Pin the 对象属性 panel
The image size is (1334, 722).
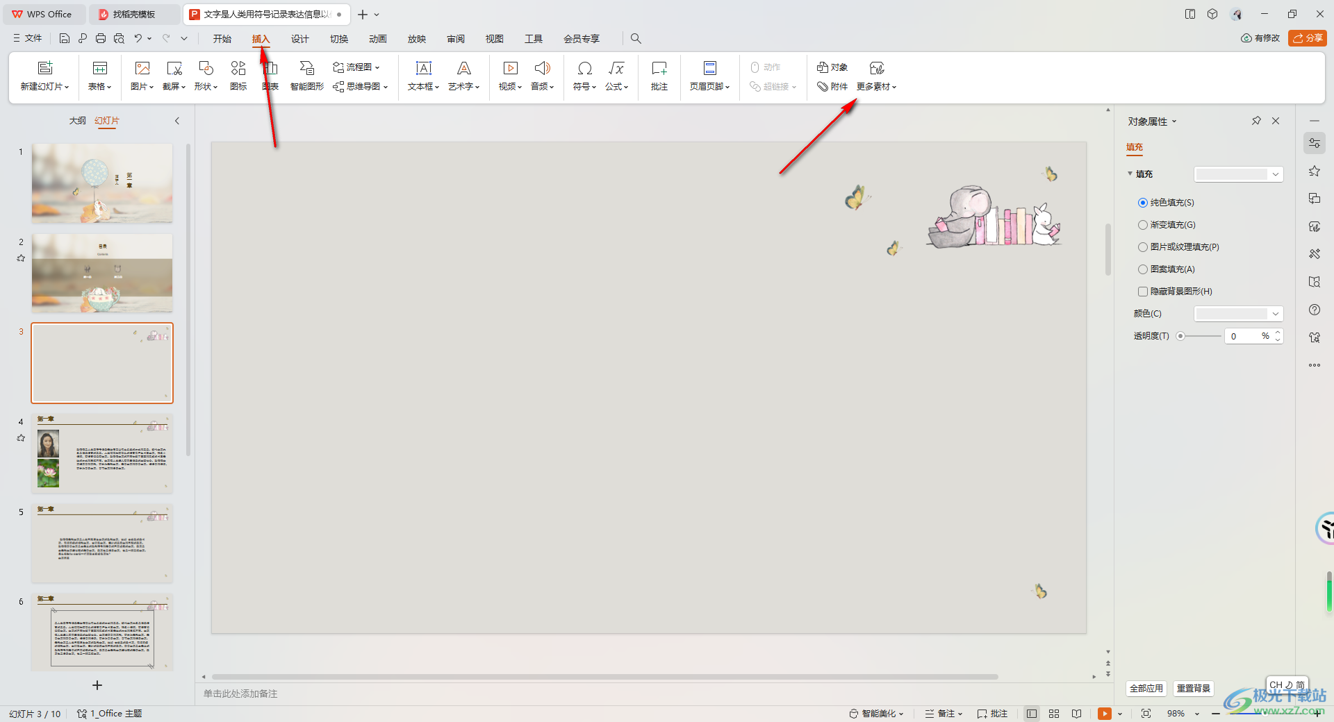click(1256, 121)
